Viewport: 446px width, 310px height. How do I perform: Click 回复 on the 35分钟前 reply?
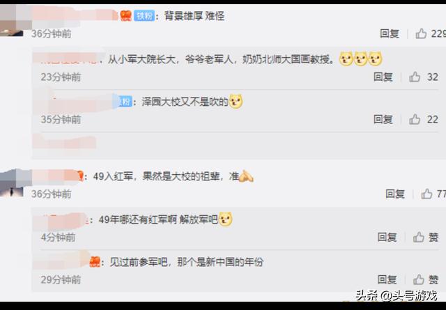coord(383,119)
